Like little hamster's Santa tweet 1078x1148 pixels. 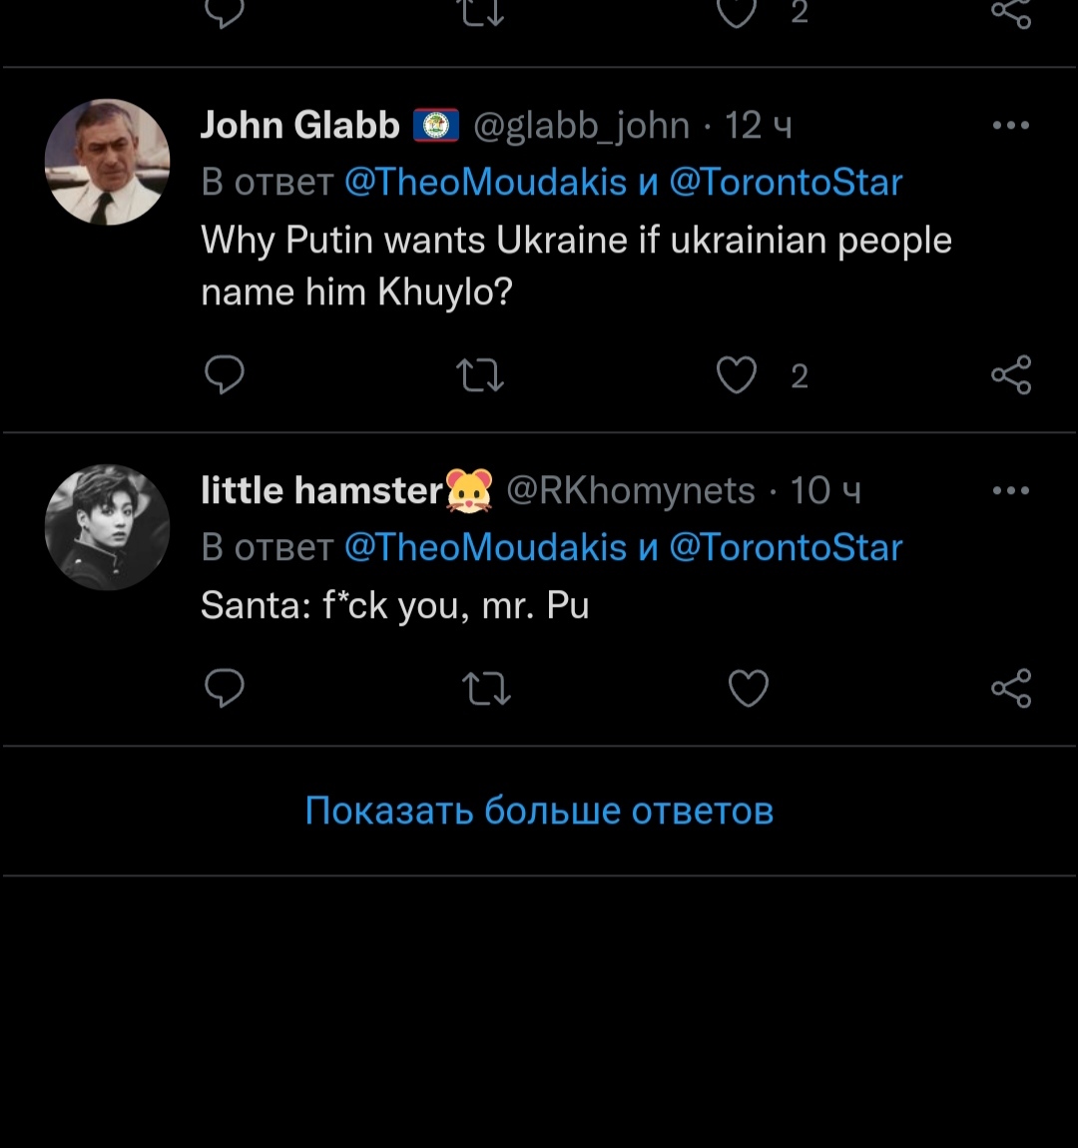749,688
